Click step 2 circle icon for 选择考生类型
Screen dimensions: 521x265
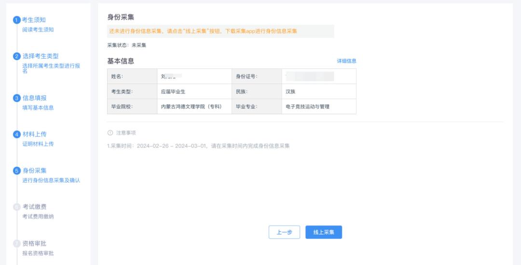[x=16, y=56]
